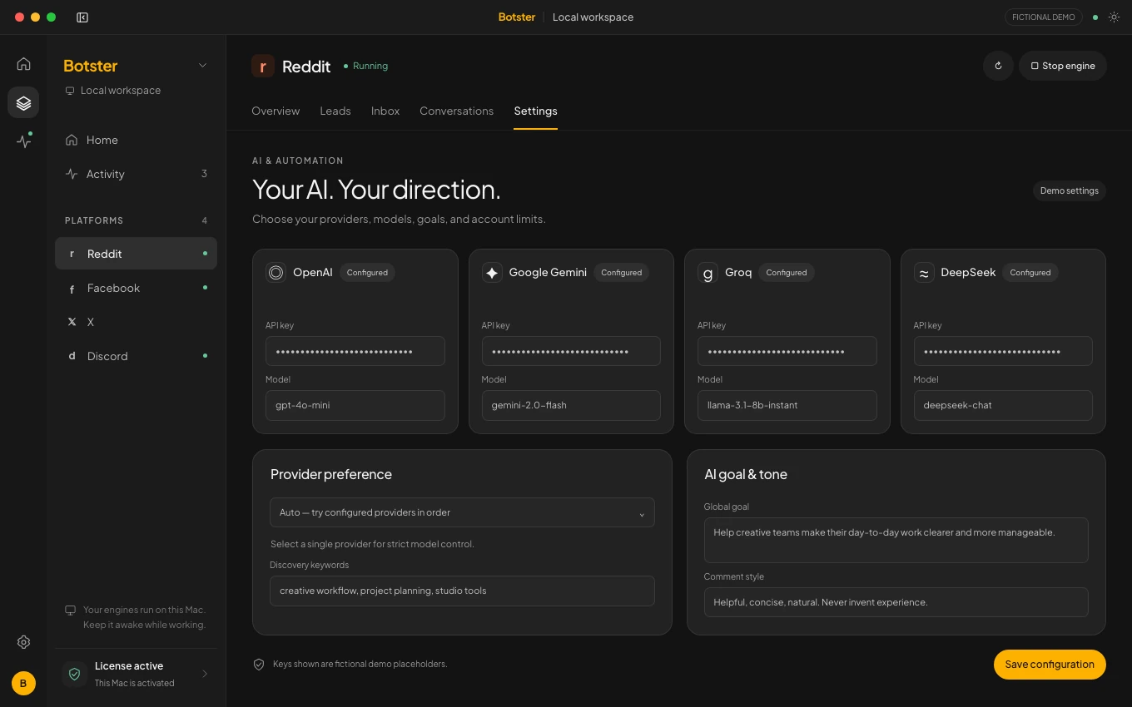Expand the License active chevron
The width and height of the screenshot is (1132, 707).
(205, 674)
